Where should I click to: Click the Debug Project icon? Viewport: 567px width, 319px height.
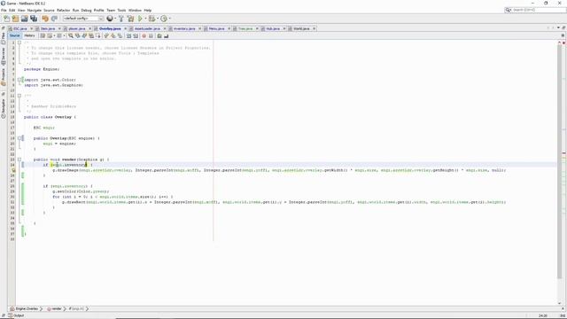point(151,19)
